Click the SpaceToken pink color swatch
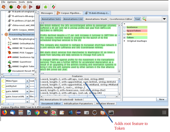Screen dimensions: 170x132 (137, 31)
